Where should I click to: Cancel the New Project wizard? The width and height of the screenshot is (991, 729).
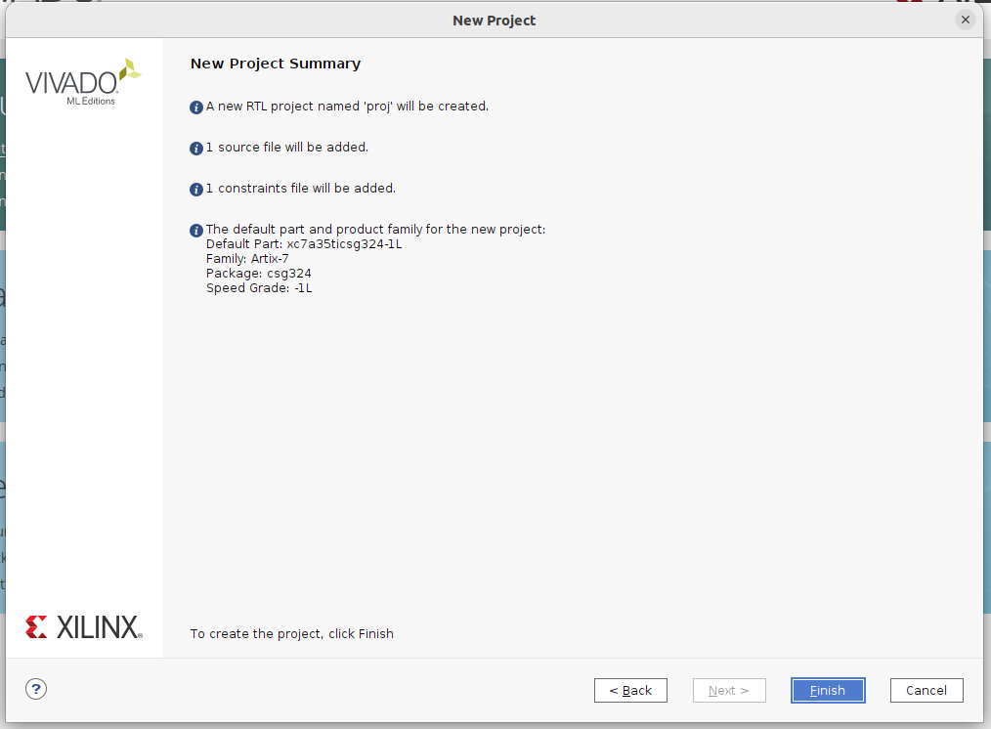926,690
